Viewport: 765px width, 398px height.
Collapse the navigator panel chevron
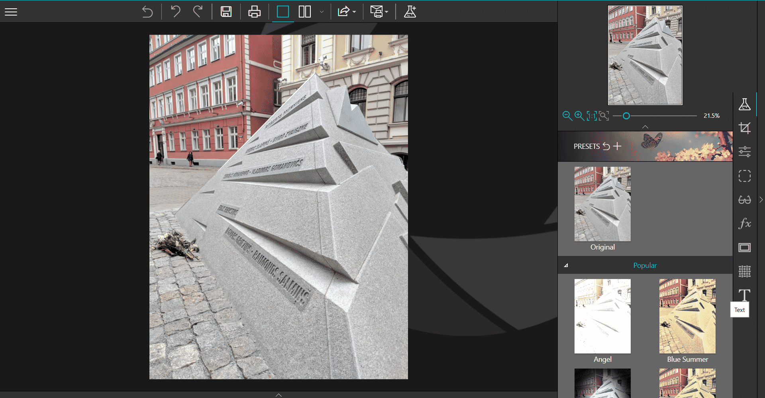tap(645, 127)
